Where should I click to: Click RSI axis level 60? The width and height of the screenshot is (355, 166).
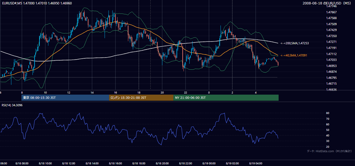pyautogui.click(x=328, y=124)
